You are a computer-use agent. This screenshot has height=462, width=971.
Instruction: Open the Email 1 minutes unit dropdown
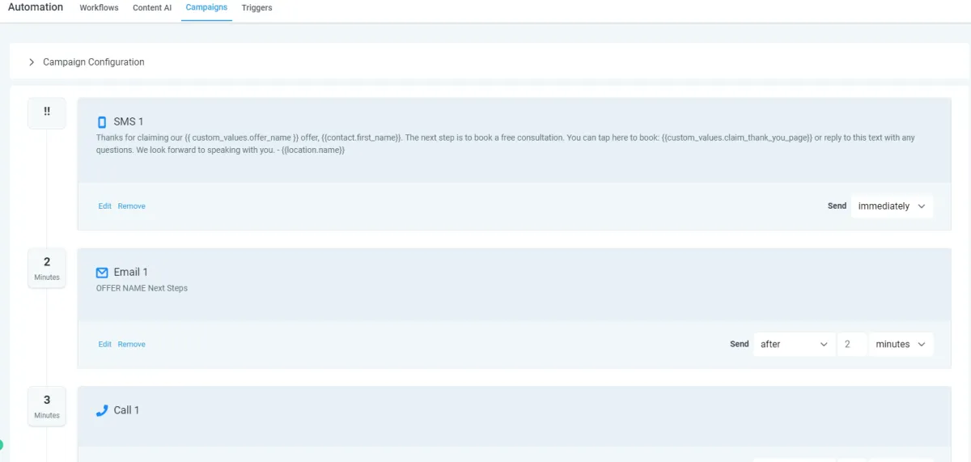coord(901,345)
